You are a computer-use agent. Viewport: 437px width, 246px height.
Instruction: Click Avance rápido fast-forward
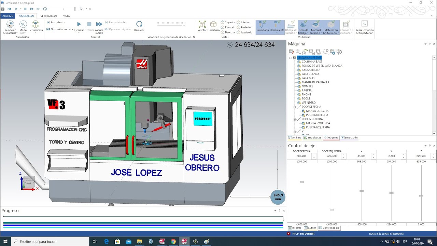click(99, 27)
